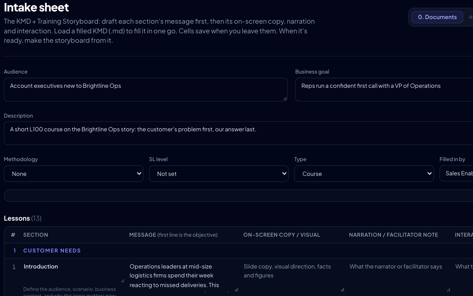473x296 pixels.
Task: Open the 0. Documents step
Action: 437,17
